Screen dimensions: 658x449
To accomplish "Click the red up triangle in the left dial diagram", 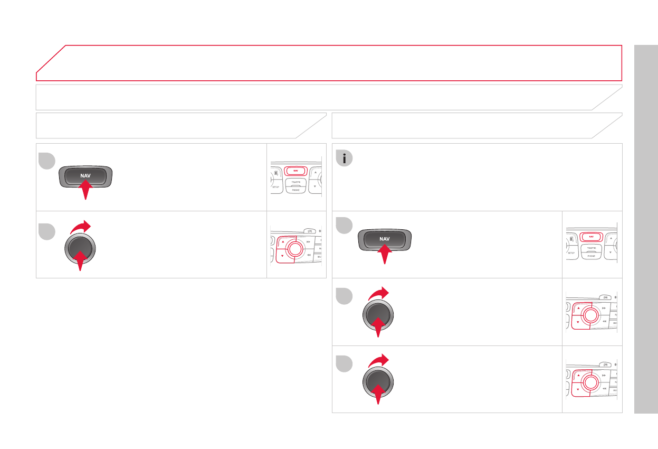I will pos(283,241).
